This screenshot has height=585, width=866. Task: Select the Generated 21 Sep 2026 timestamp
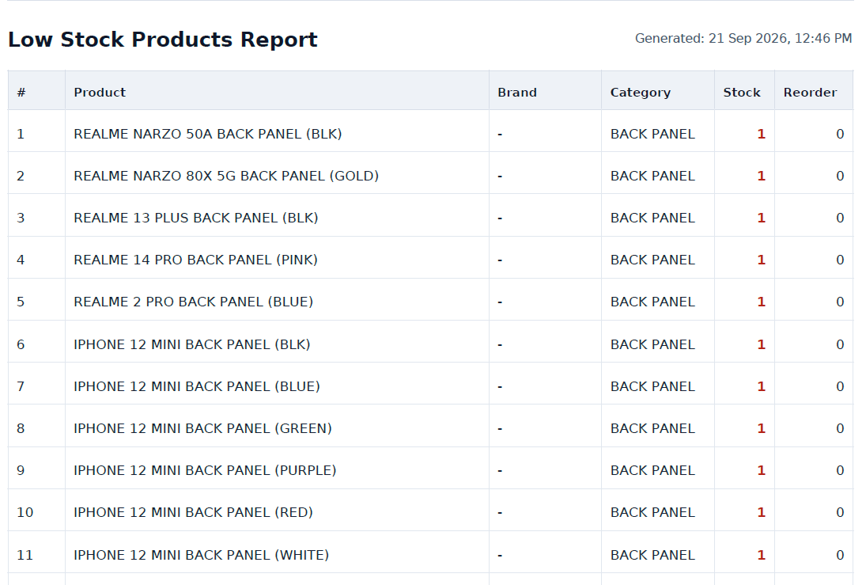point(743,38)
